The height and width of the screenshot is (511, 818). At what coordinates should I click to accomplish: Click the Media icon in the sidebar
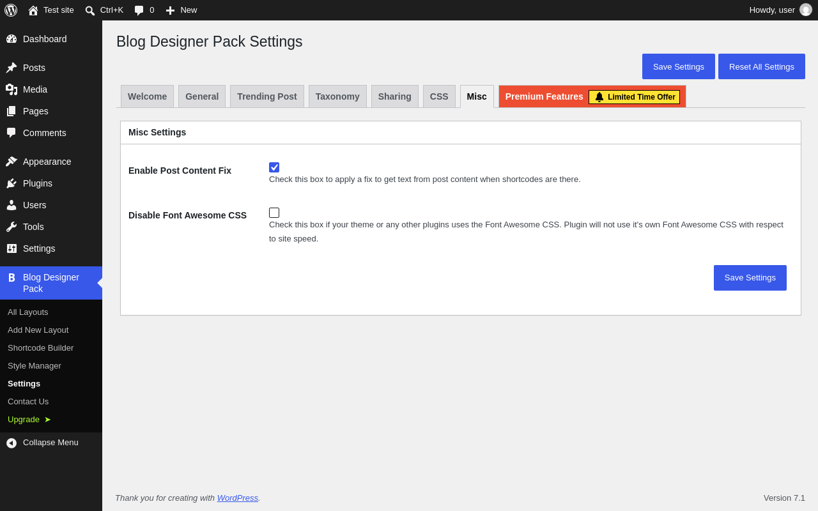point(12,89)
